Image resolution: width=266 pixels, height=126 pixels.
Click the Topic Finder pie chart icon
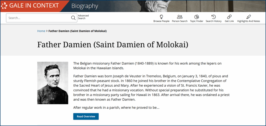click(197, 17)
